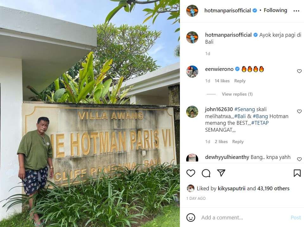This screenshot has width=304, height=227.
Task: Open the three-dot more options menu
Action: [296, 11]
